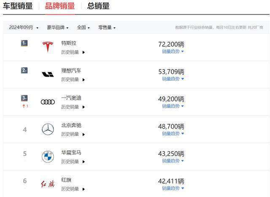270x197 pixels.
Task: Click the rank 3 badge icon
Action: click(x=24, y=98)
